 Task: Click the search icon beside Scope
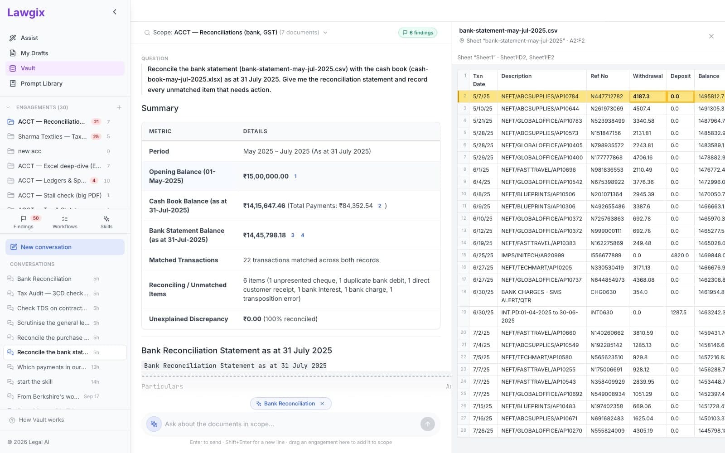[147, 33]
